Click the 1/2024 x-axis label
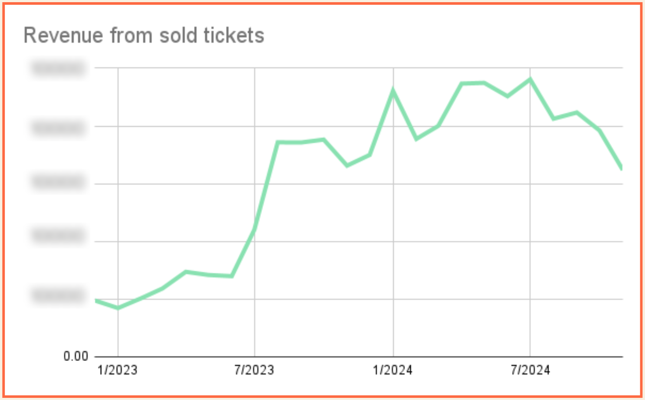The image size is (645, 400). [x=392, y=370]
